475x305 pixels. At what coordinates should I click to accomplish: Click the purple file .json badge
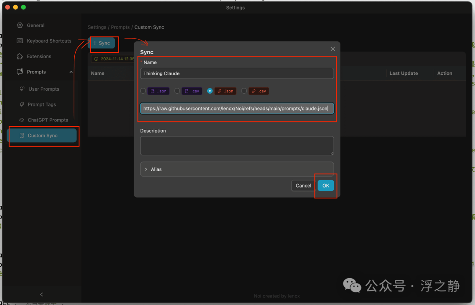point(158,91)
